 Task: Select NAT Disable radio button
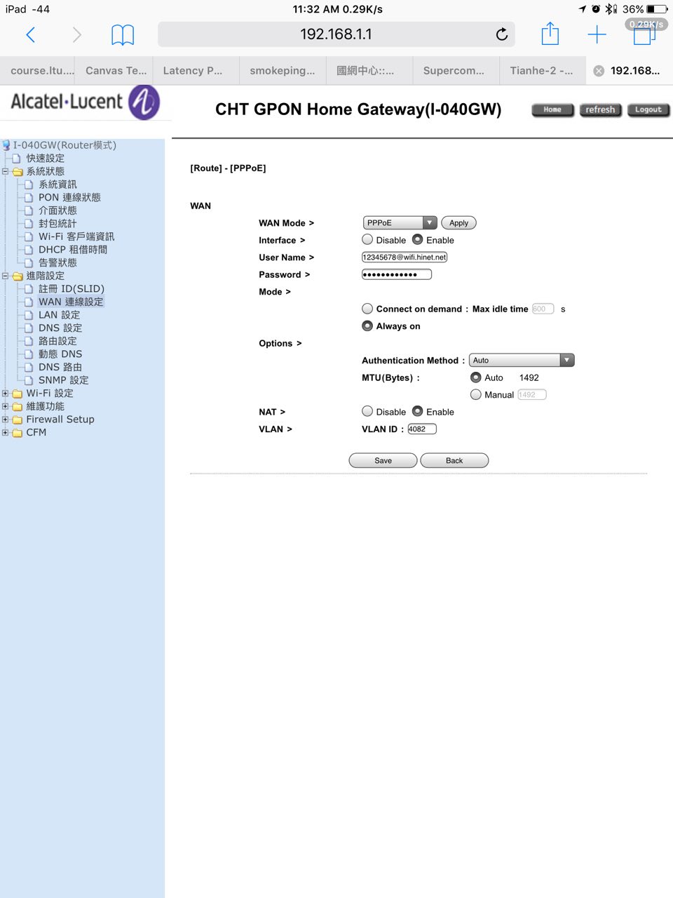(367, 412)
